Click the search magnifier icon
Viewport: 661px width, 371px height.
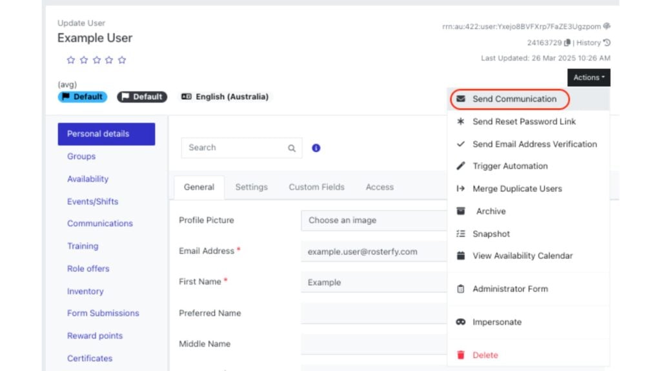292,148
